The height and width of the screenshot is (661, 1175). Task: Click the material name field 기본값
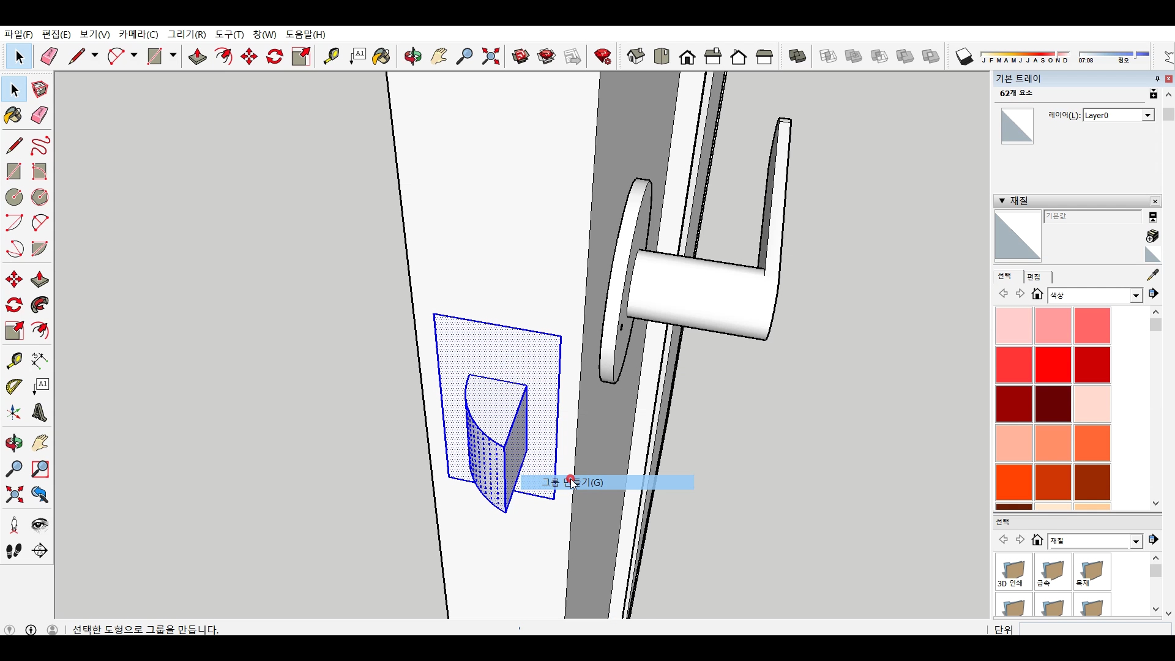(x=1092, y=216)
